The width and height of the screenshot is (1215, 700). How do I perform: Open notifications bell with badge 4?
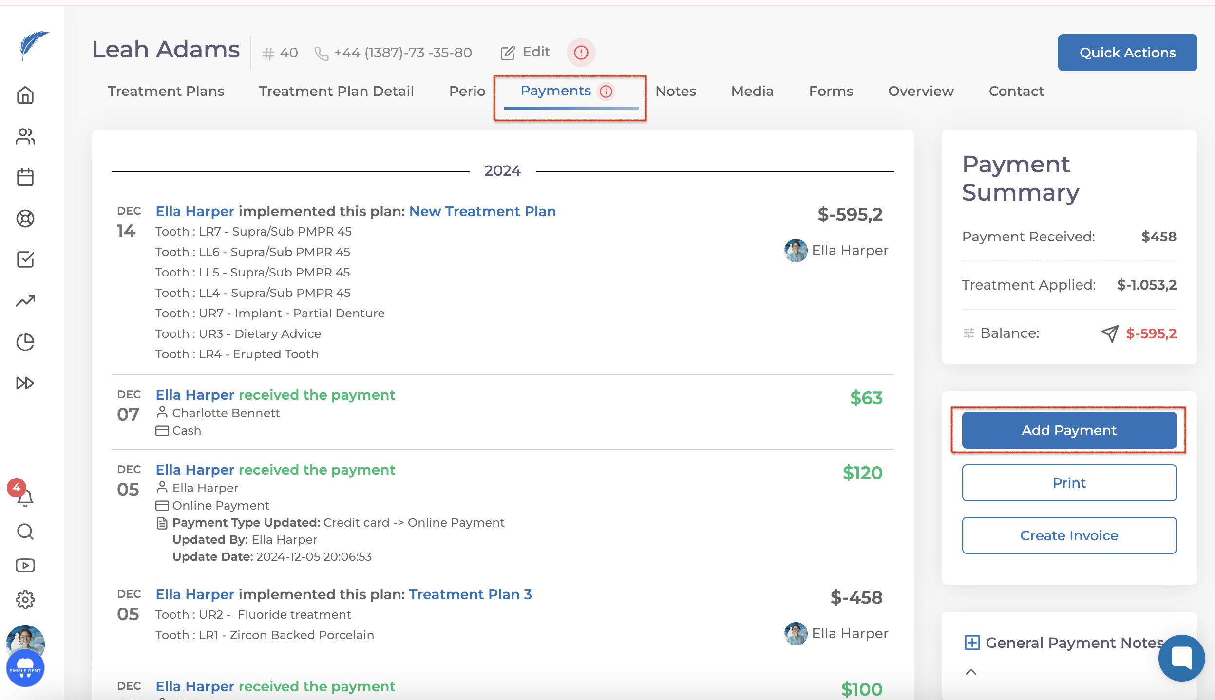click(x=24, y=497)
